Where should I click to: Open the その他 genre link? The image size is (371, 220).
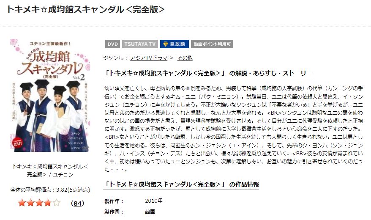[x=185, y=58]
